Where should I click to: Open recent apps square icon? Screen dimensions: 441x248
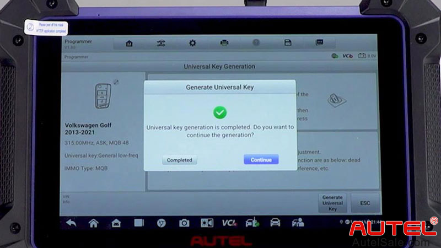click(x=139, y=223)
